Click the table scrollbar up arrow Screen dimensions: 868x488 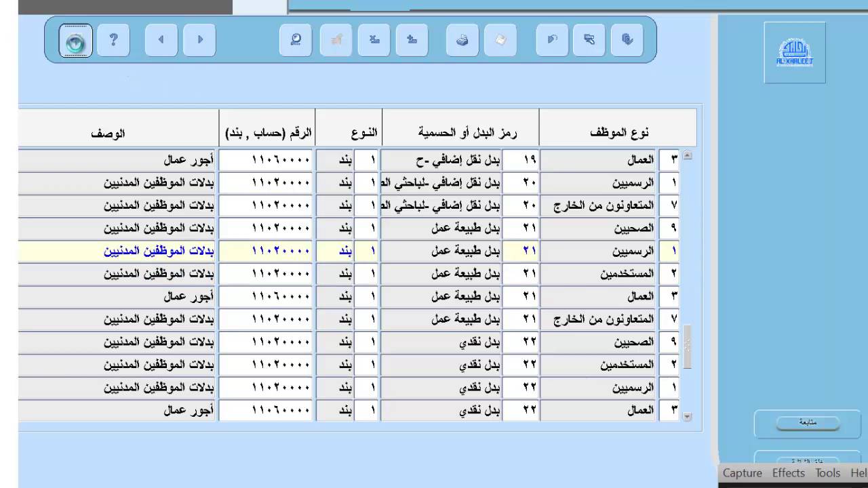pos(687,155)
